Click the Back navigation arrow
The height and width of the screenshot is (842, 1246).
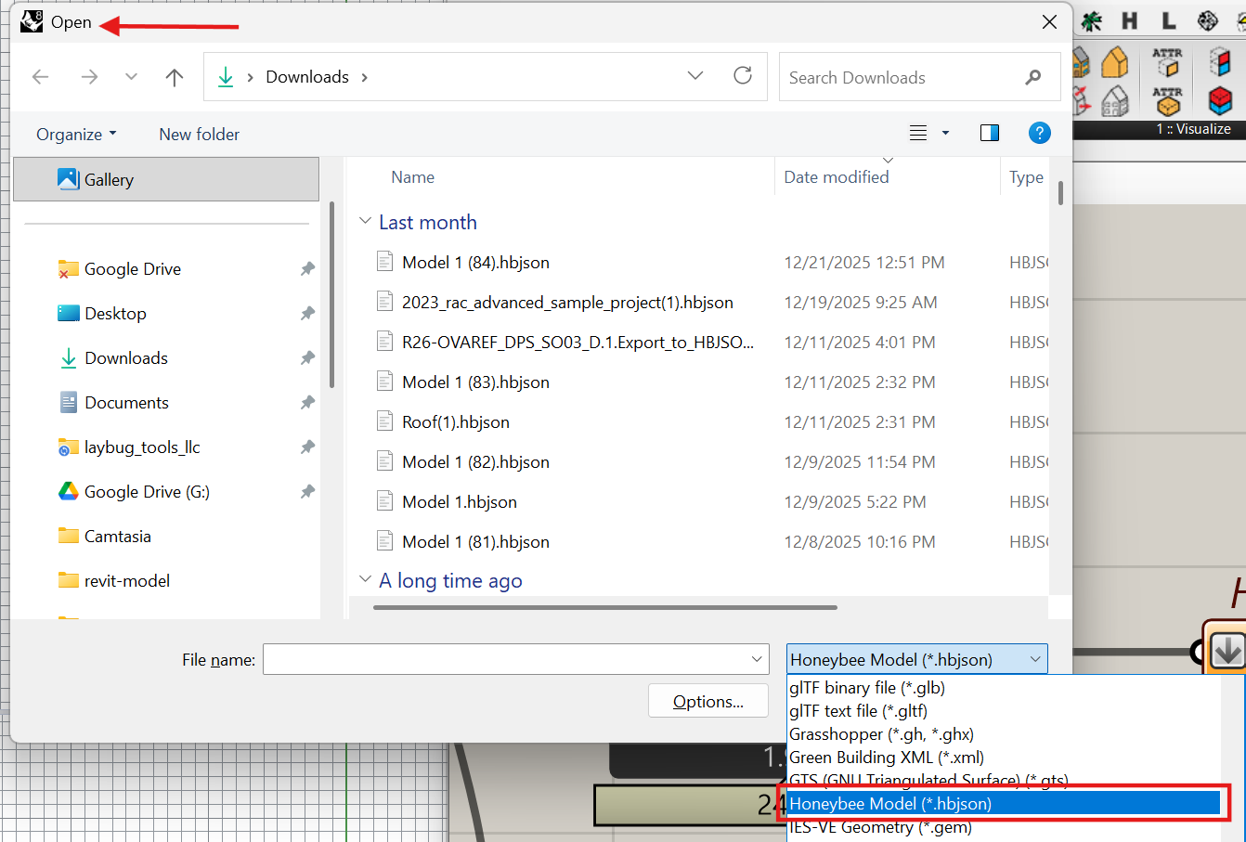[x=40, y=77]
